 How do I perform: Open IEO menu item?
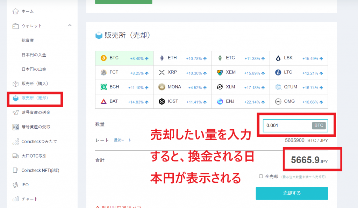[x=25, y=185]
